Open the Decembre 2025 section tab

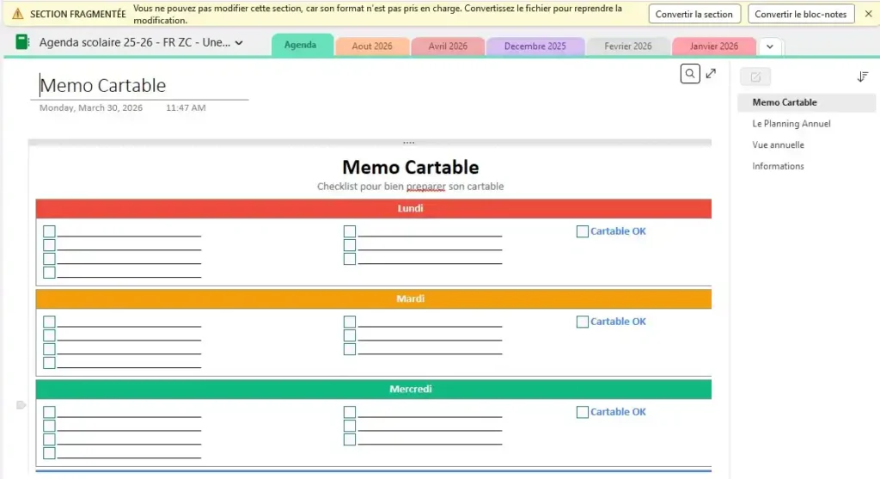pyautogui.click(x=535, y=46)
